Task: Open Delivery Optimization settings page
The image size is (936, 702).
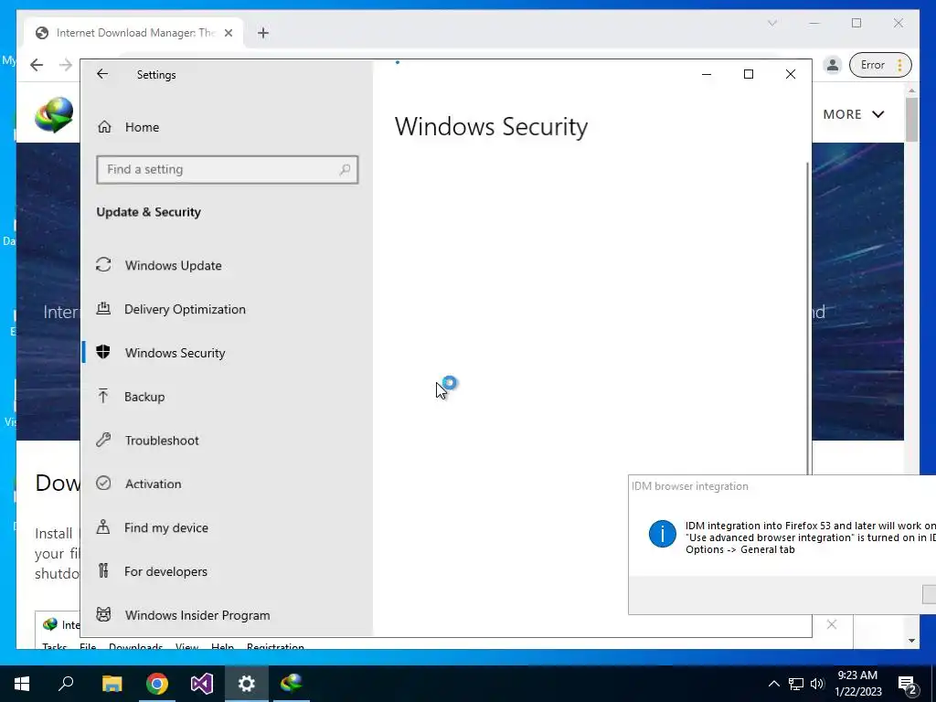Action: coord(227,309)
